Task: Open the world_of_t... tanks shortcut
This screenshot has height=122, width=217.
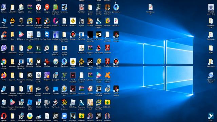Action: [x=21, y=21]
